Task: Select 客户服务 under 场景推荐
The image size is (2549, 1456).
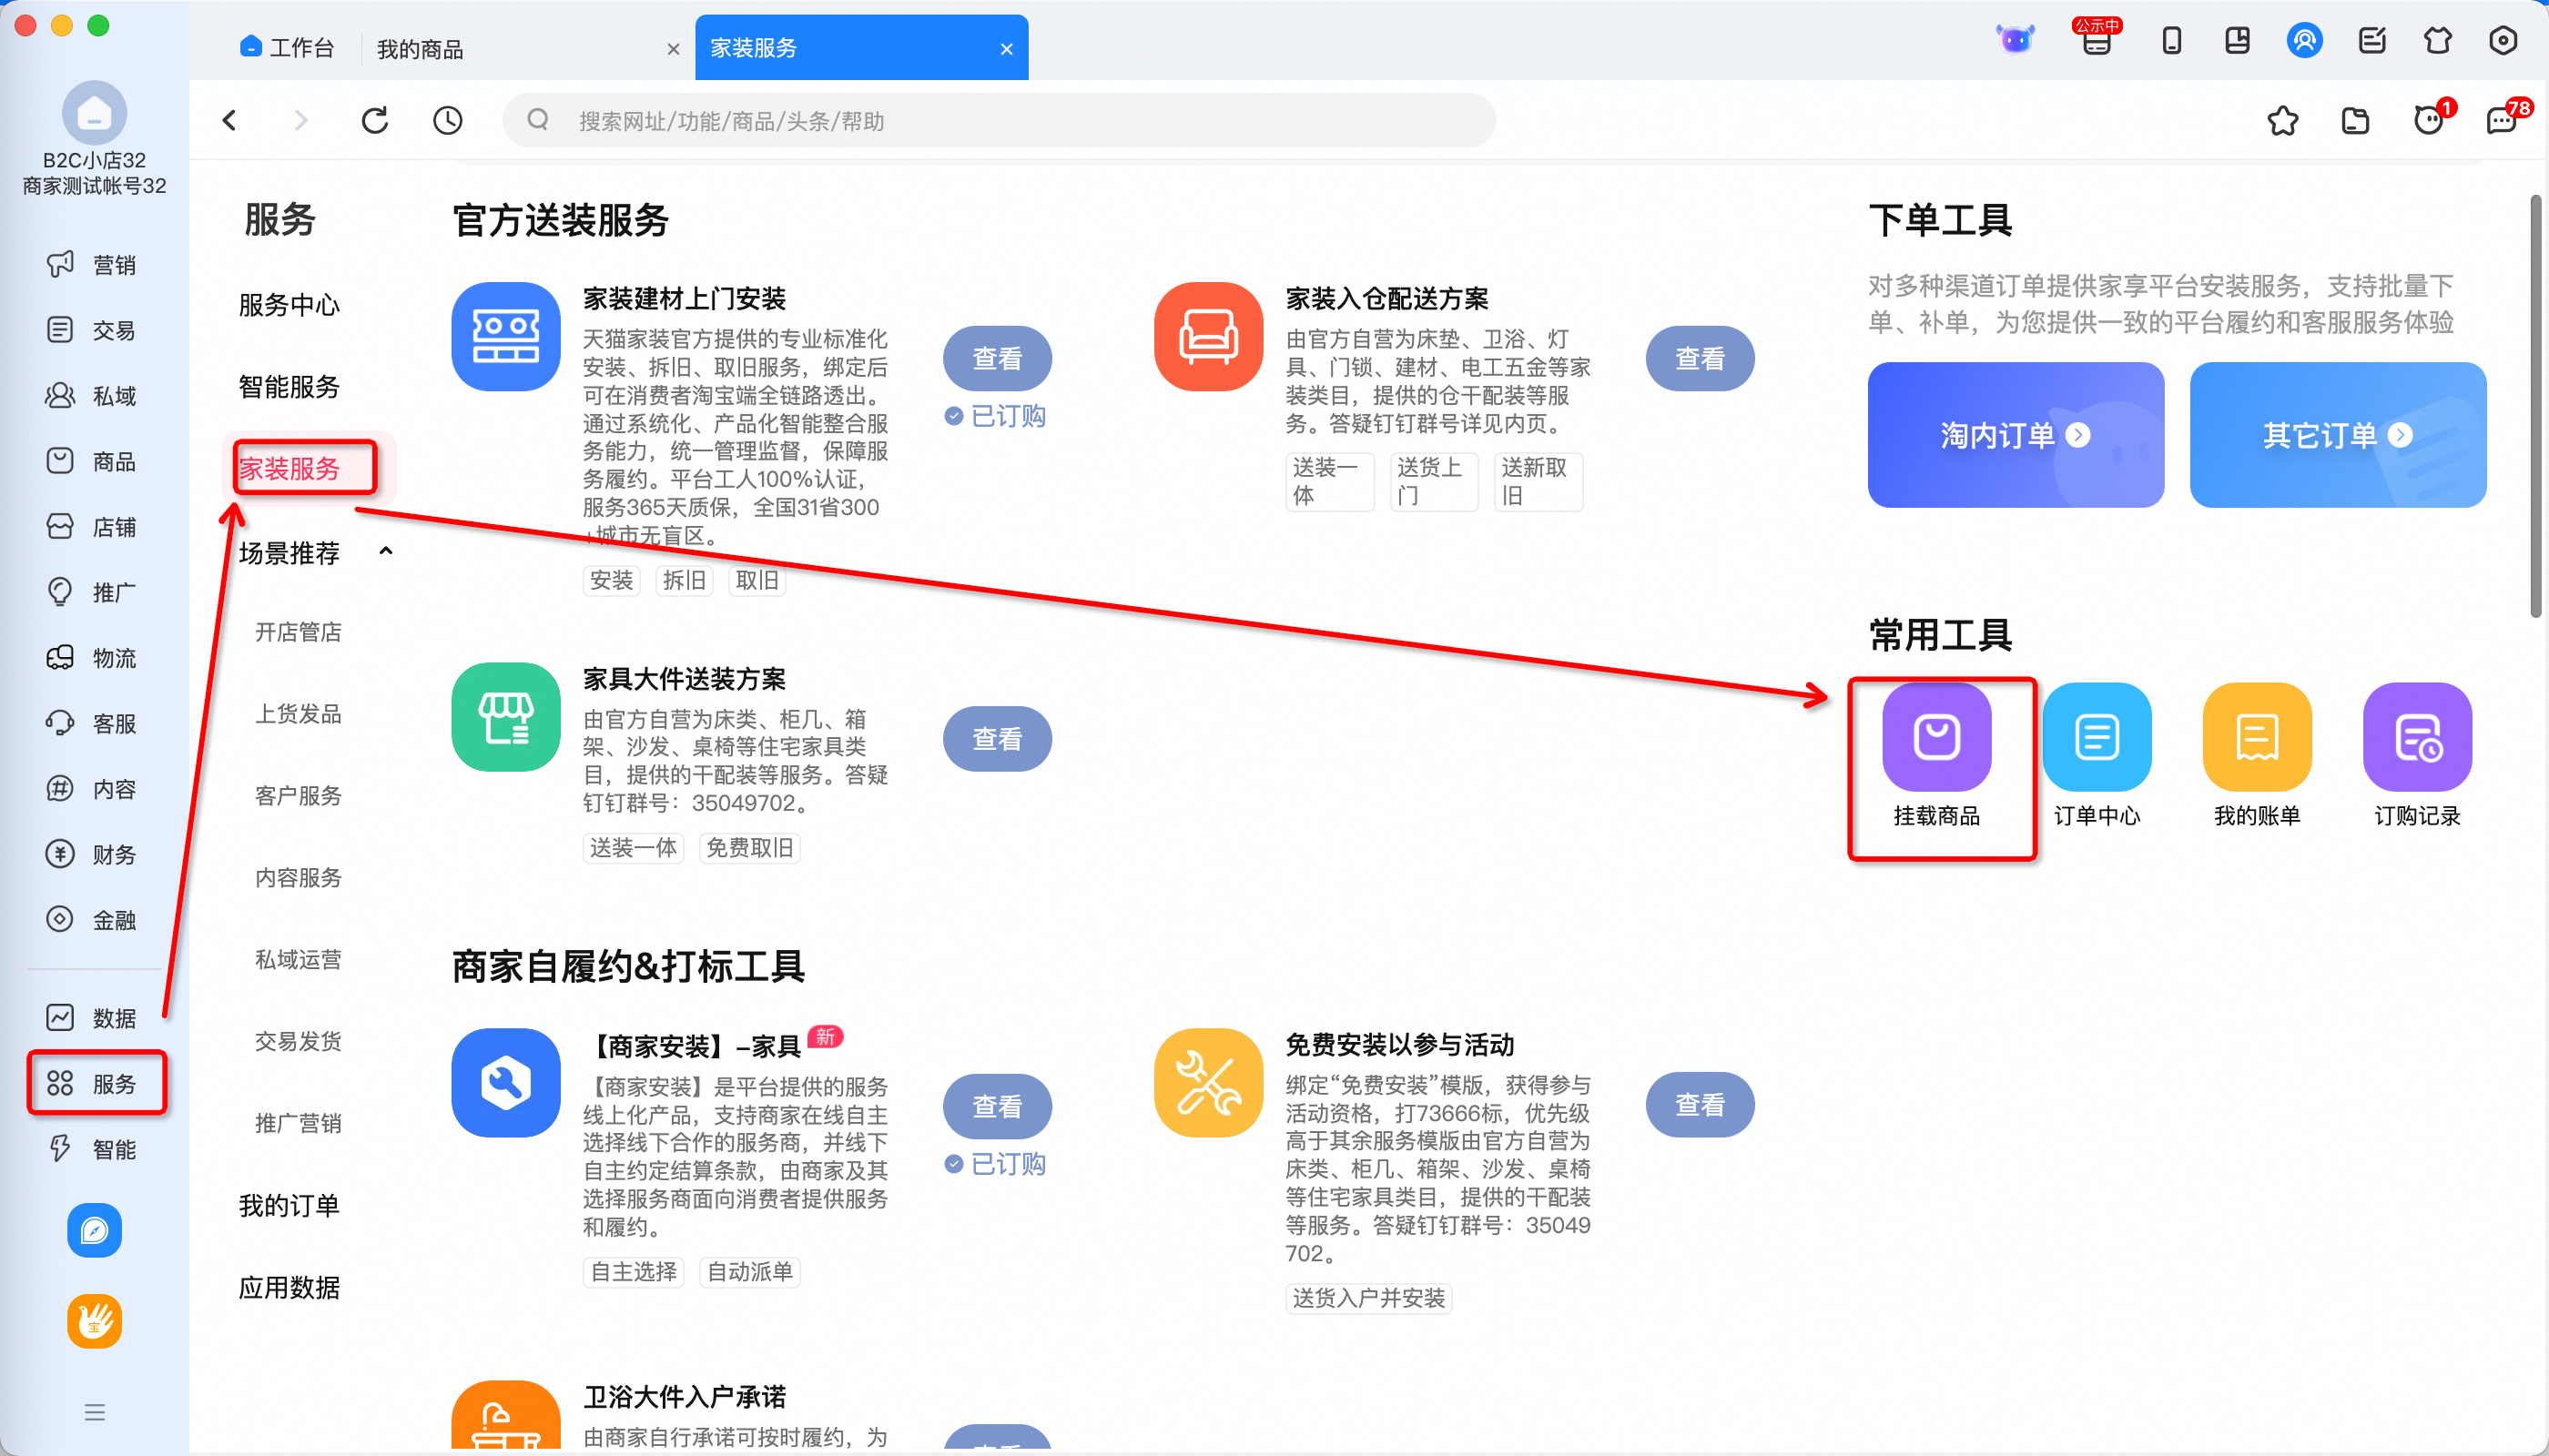Action: pyautogui.click(x=298, y=796)
